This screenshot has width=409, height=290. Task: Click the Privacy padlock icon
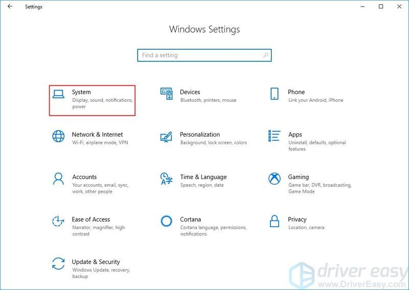point(275,221)
